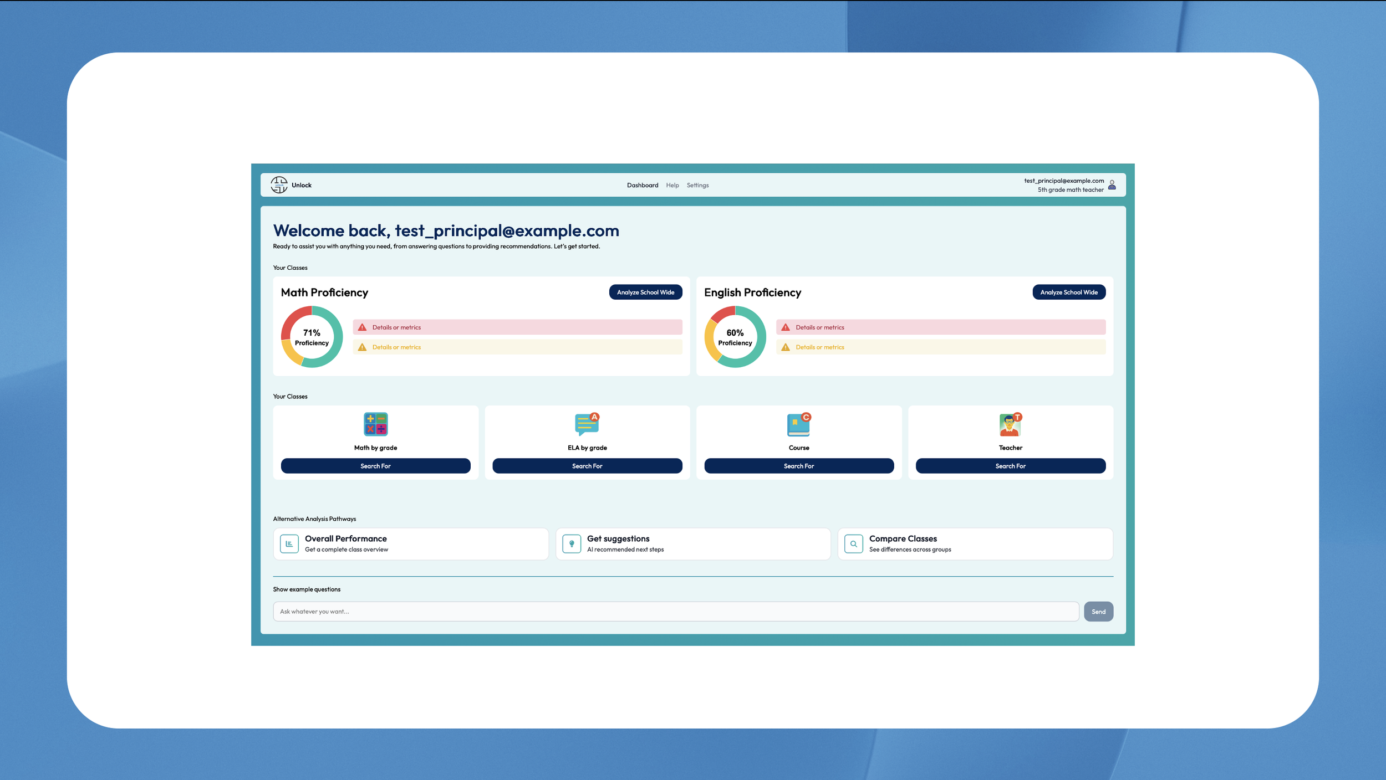Open the user profile avatar icon
1386x780 pixels.
pos(1112,185)
